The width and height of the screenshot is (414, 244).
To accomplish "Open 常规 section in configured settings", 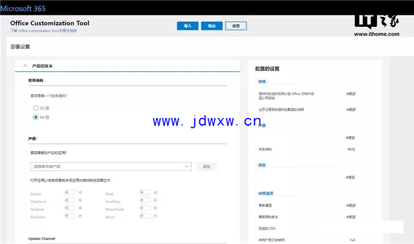I will pos(262,82).
